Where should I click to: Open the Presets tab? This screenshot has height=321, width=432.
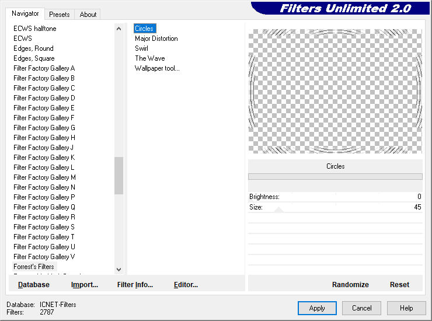(x=59, y=15)
